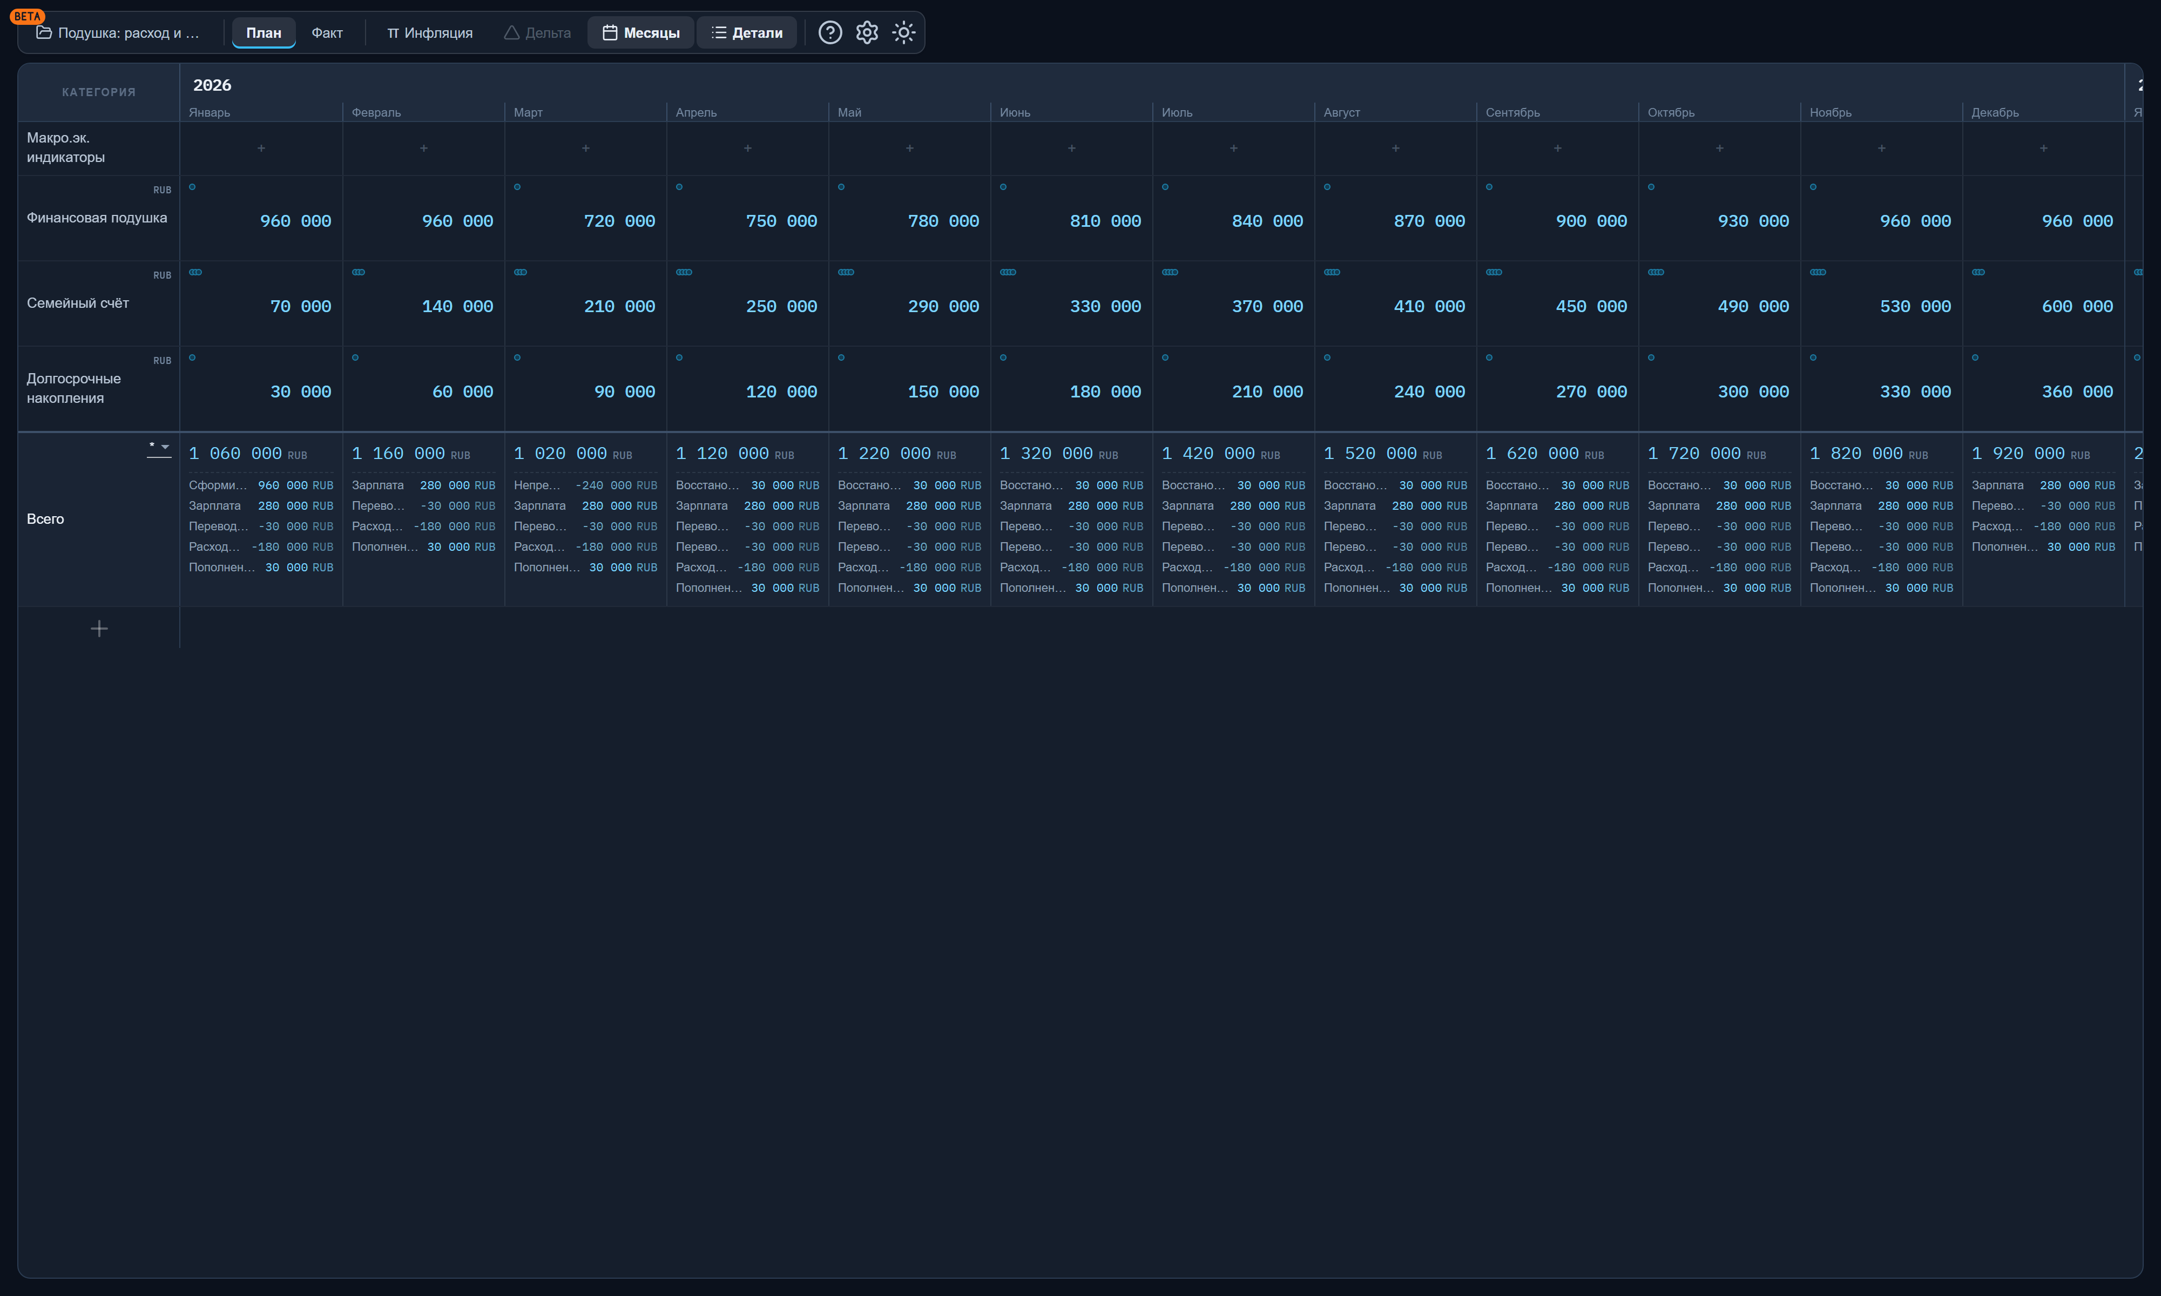
Task: Click the Всего row label
Action: tap(45, 519)
